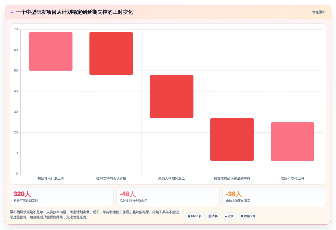Click the chart title 一个中型研发项目从计划稳定到延期失控的工时变化
The image size is (336, 230).
[x=74, y=12]
